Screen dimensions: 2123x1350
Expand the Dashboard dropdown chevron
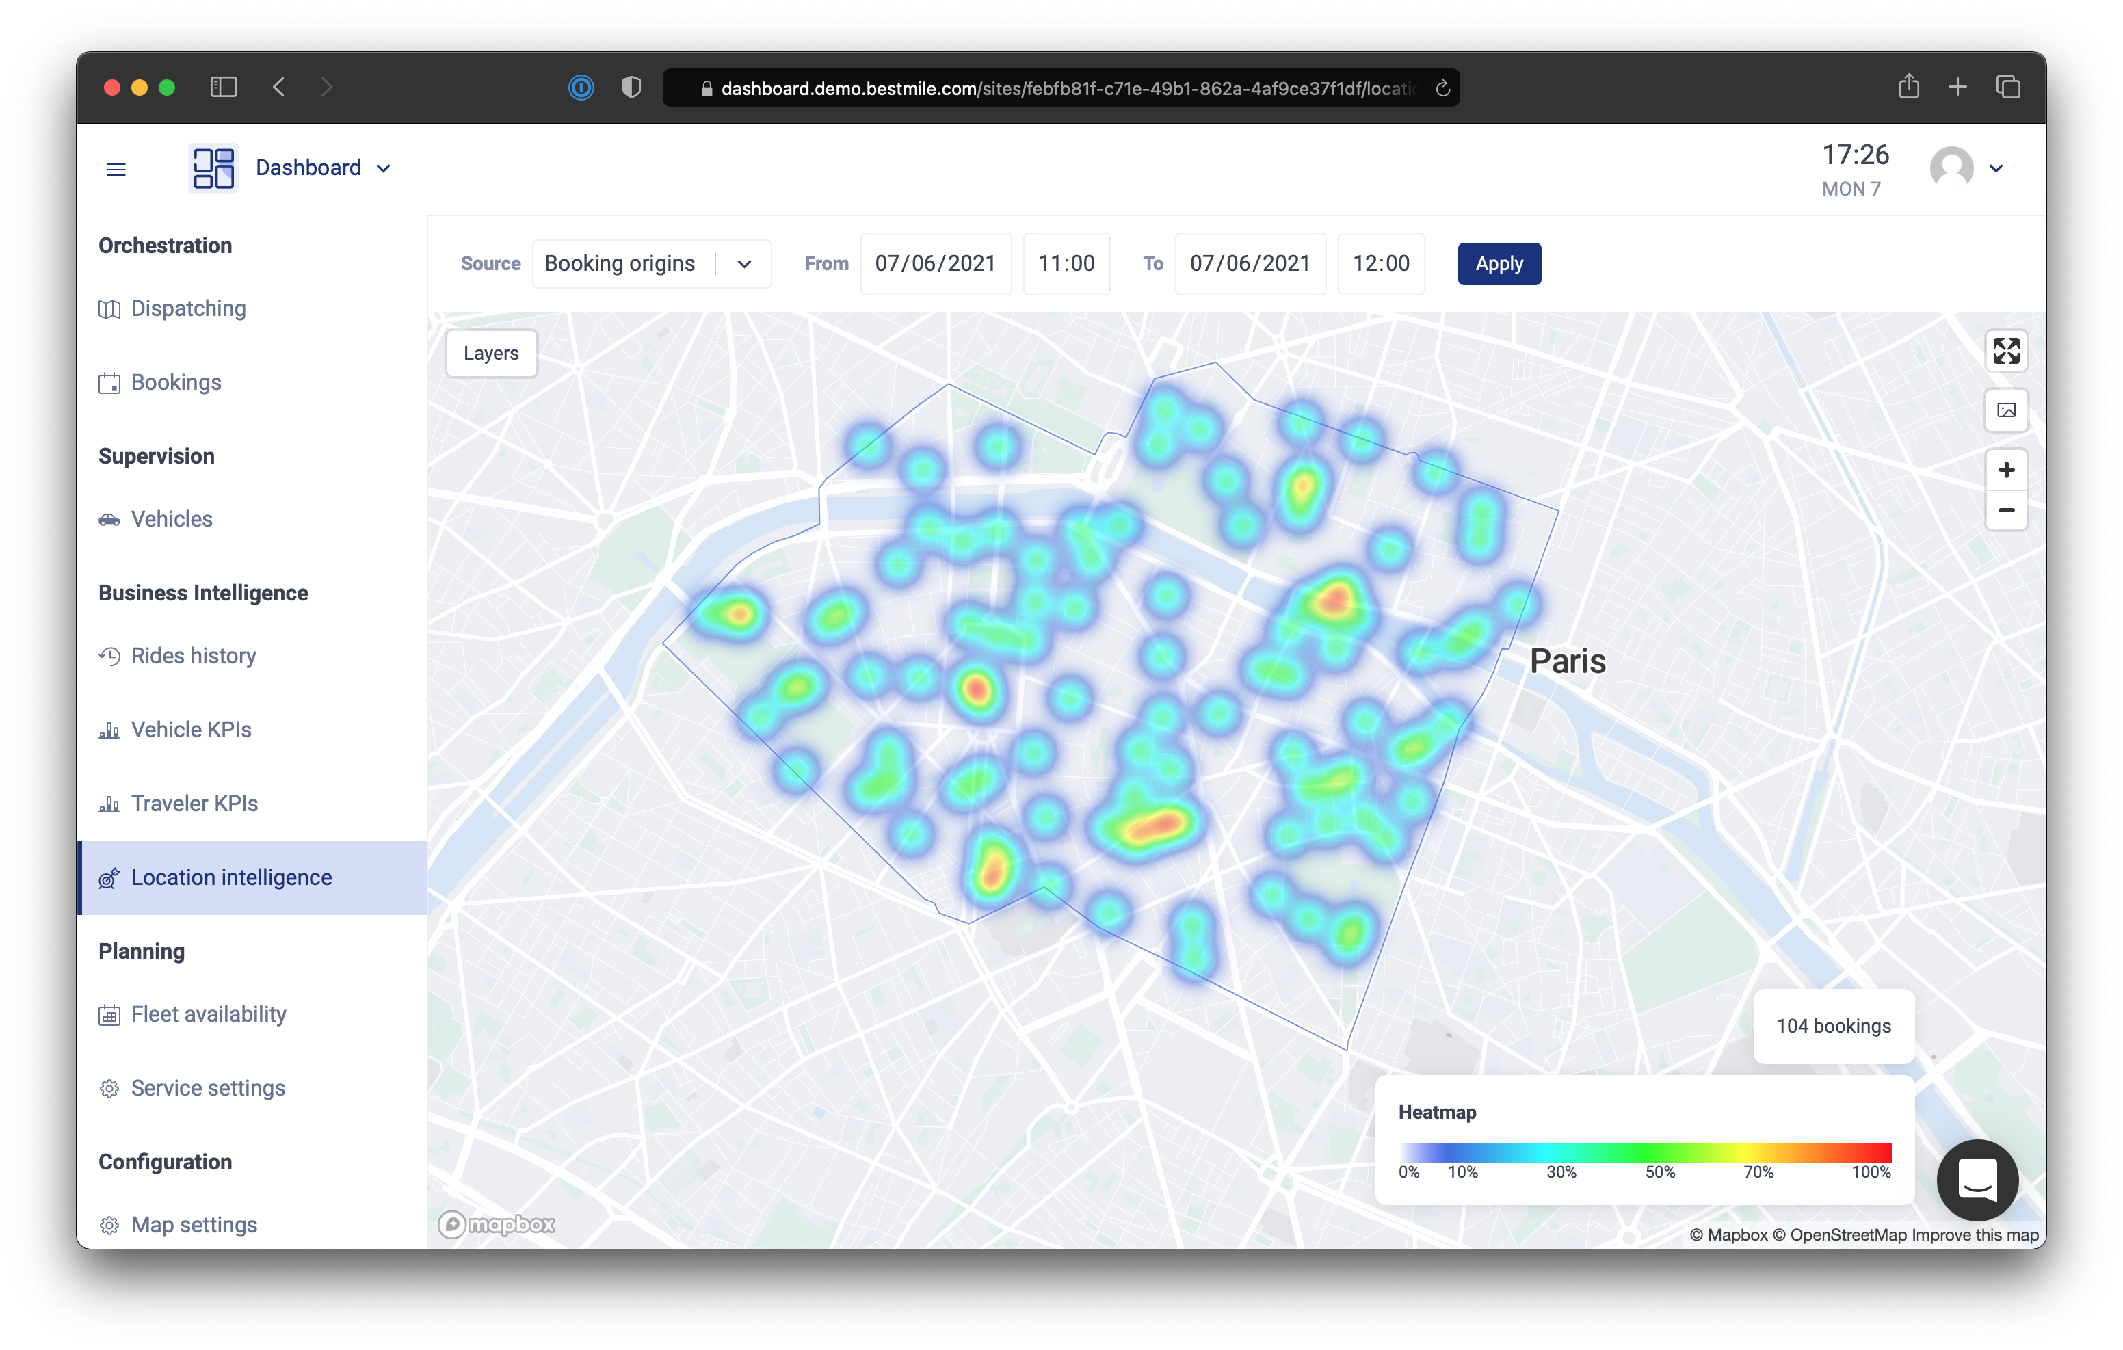point(384,168)
